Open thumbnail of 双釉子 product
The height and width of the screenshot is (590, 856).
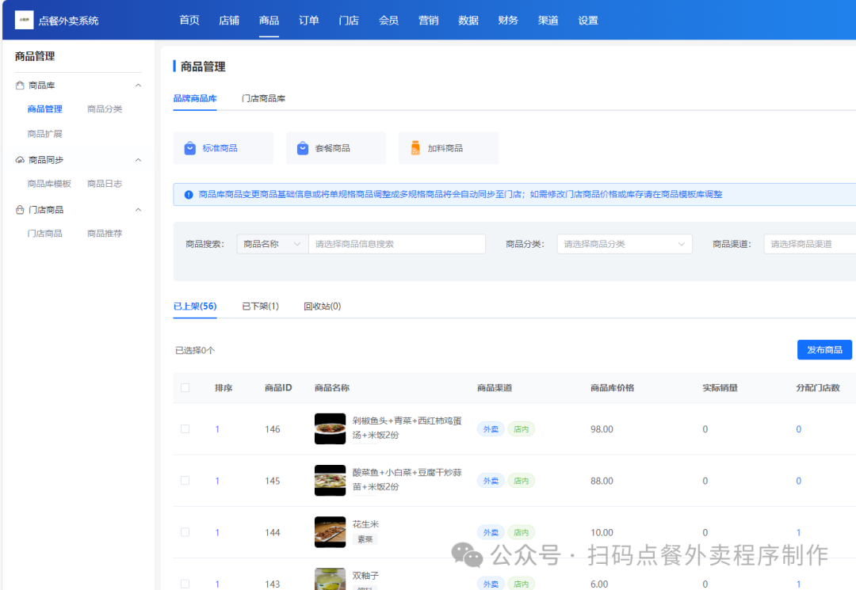[330, 579]
